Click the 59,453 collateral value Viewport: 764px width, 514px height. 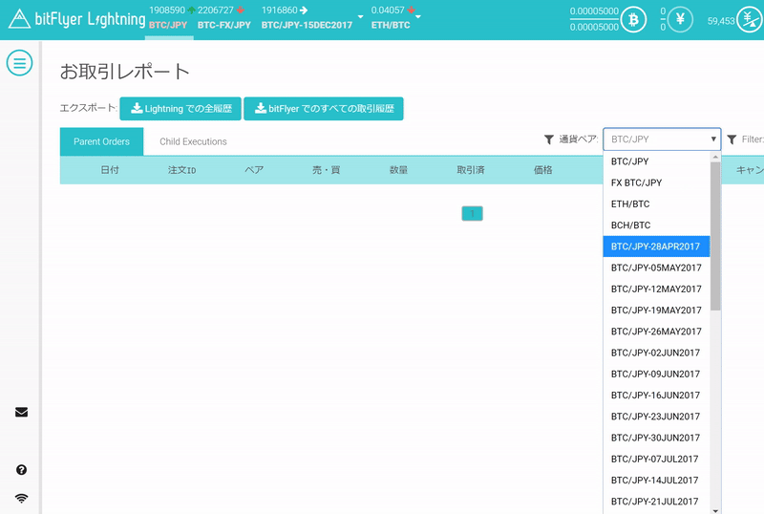[x=721, y=21]
